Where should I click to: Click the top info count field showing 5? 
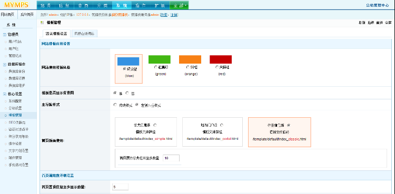pyautogui.click(x=121, y=187)
